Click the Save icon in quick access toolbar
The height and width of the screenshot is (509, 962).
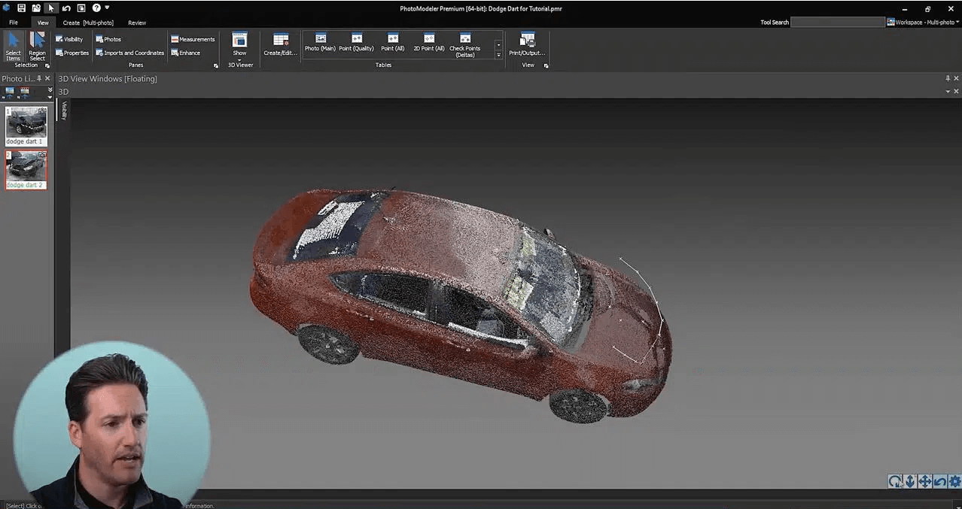click(21, 8)
